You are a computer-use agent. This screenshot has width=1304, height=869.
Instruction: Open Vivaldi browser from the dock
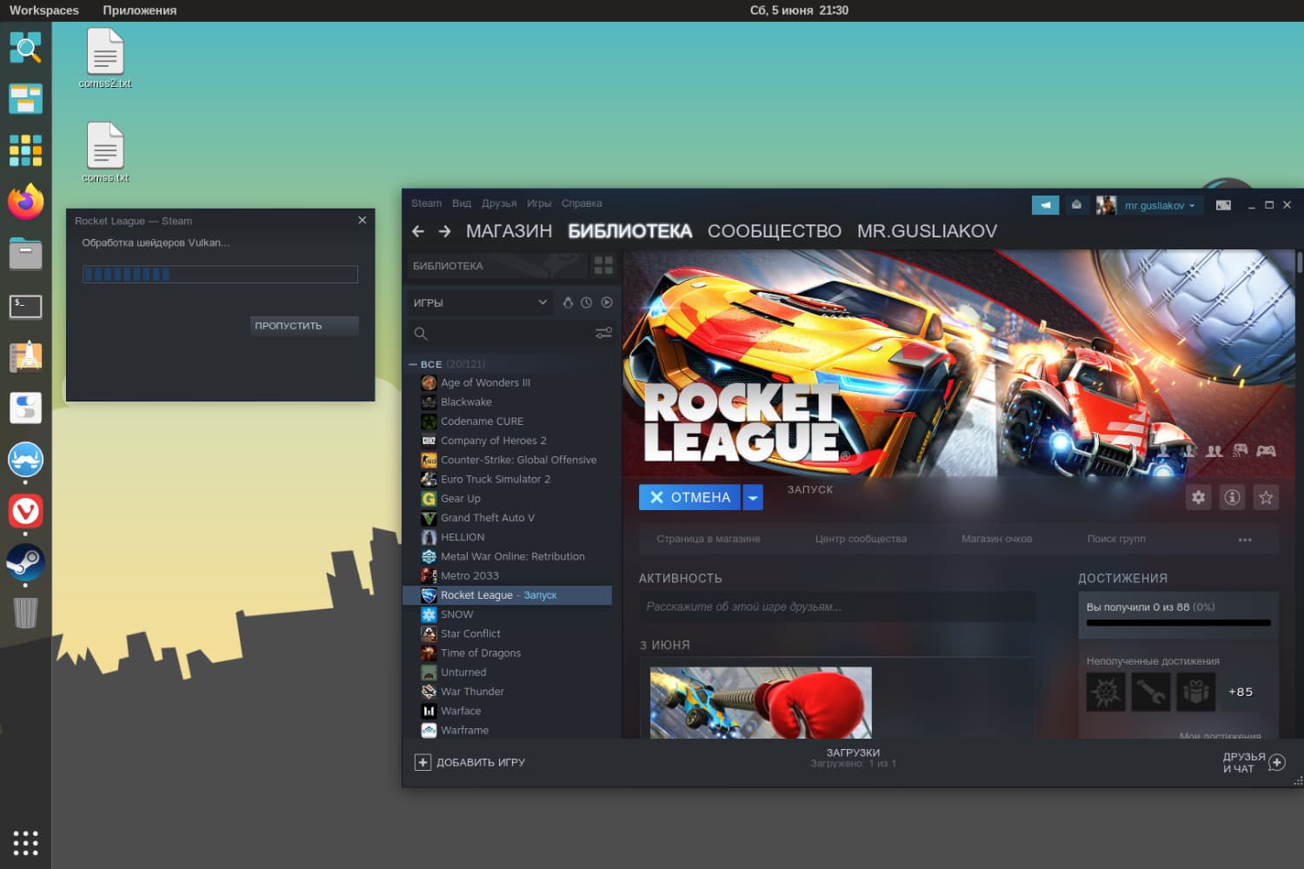[x=25, y=511]
